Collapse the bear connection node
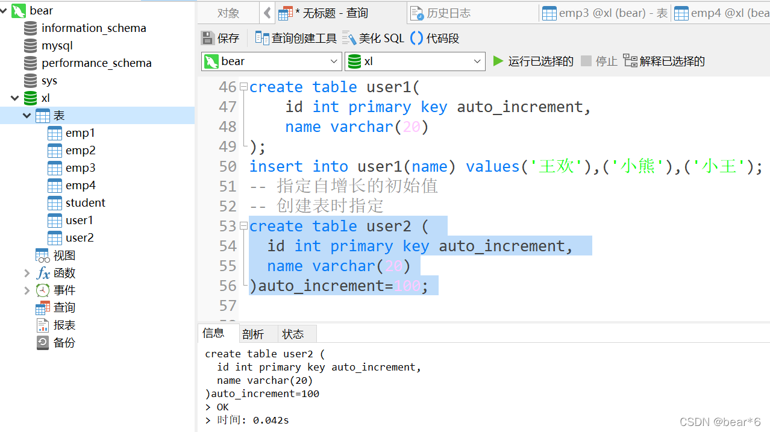 5,11
